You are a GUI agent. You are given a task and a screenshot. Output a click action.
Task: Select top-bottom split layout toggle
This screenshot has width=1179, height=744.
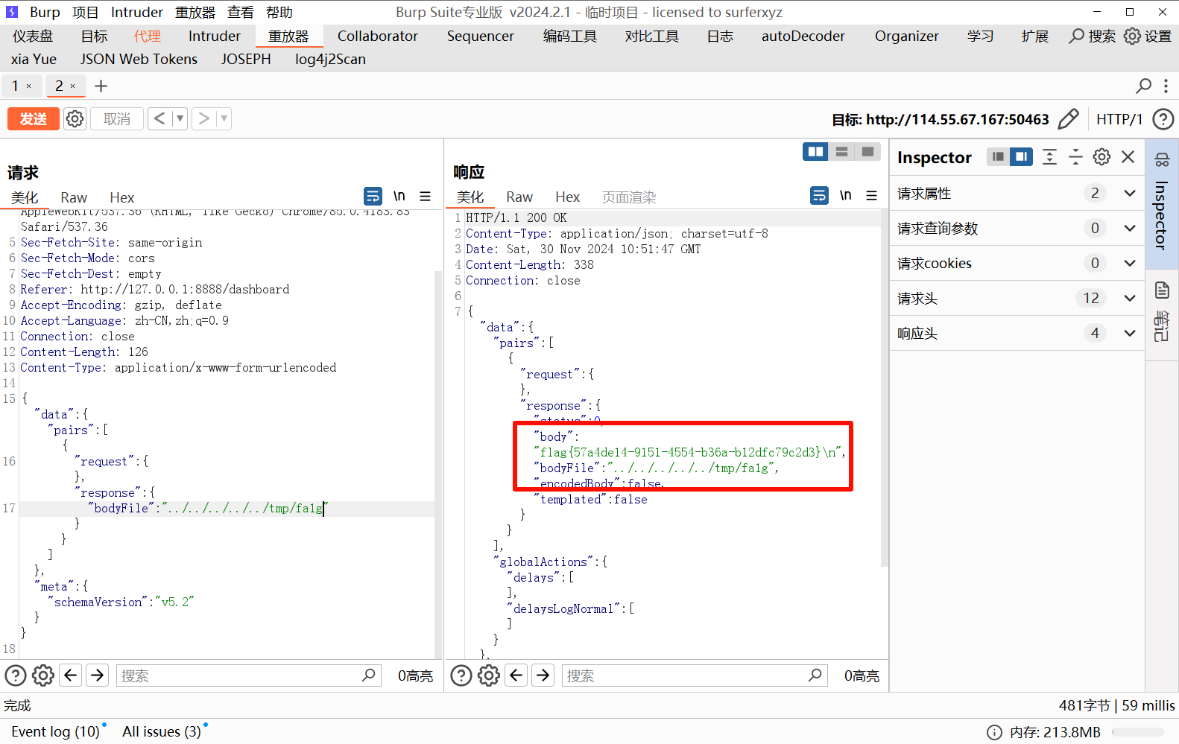842,152
